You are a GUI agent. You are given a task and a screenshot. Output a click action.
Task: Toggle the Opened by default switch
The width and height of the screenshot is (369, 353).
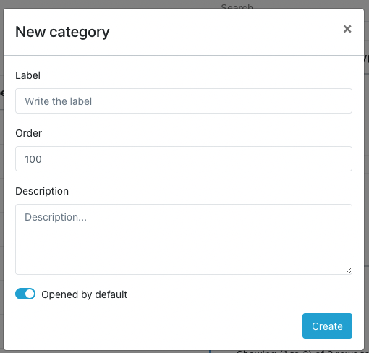(x=25, y=294)
